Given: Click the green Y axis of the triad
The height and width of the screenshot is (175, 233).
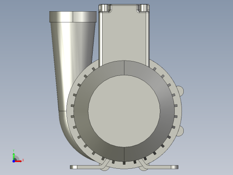Looking at the screenshot, I should tap(13, 156).
